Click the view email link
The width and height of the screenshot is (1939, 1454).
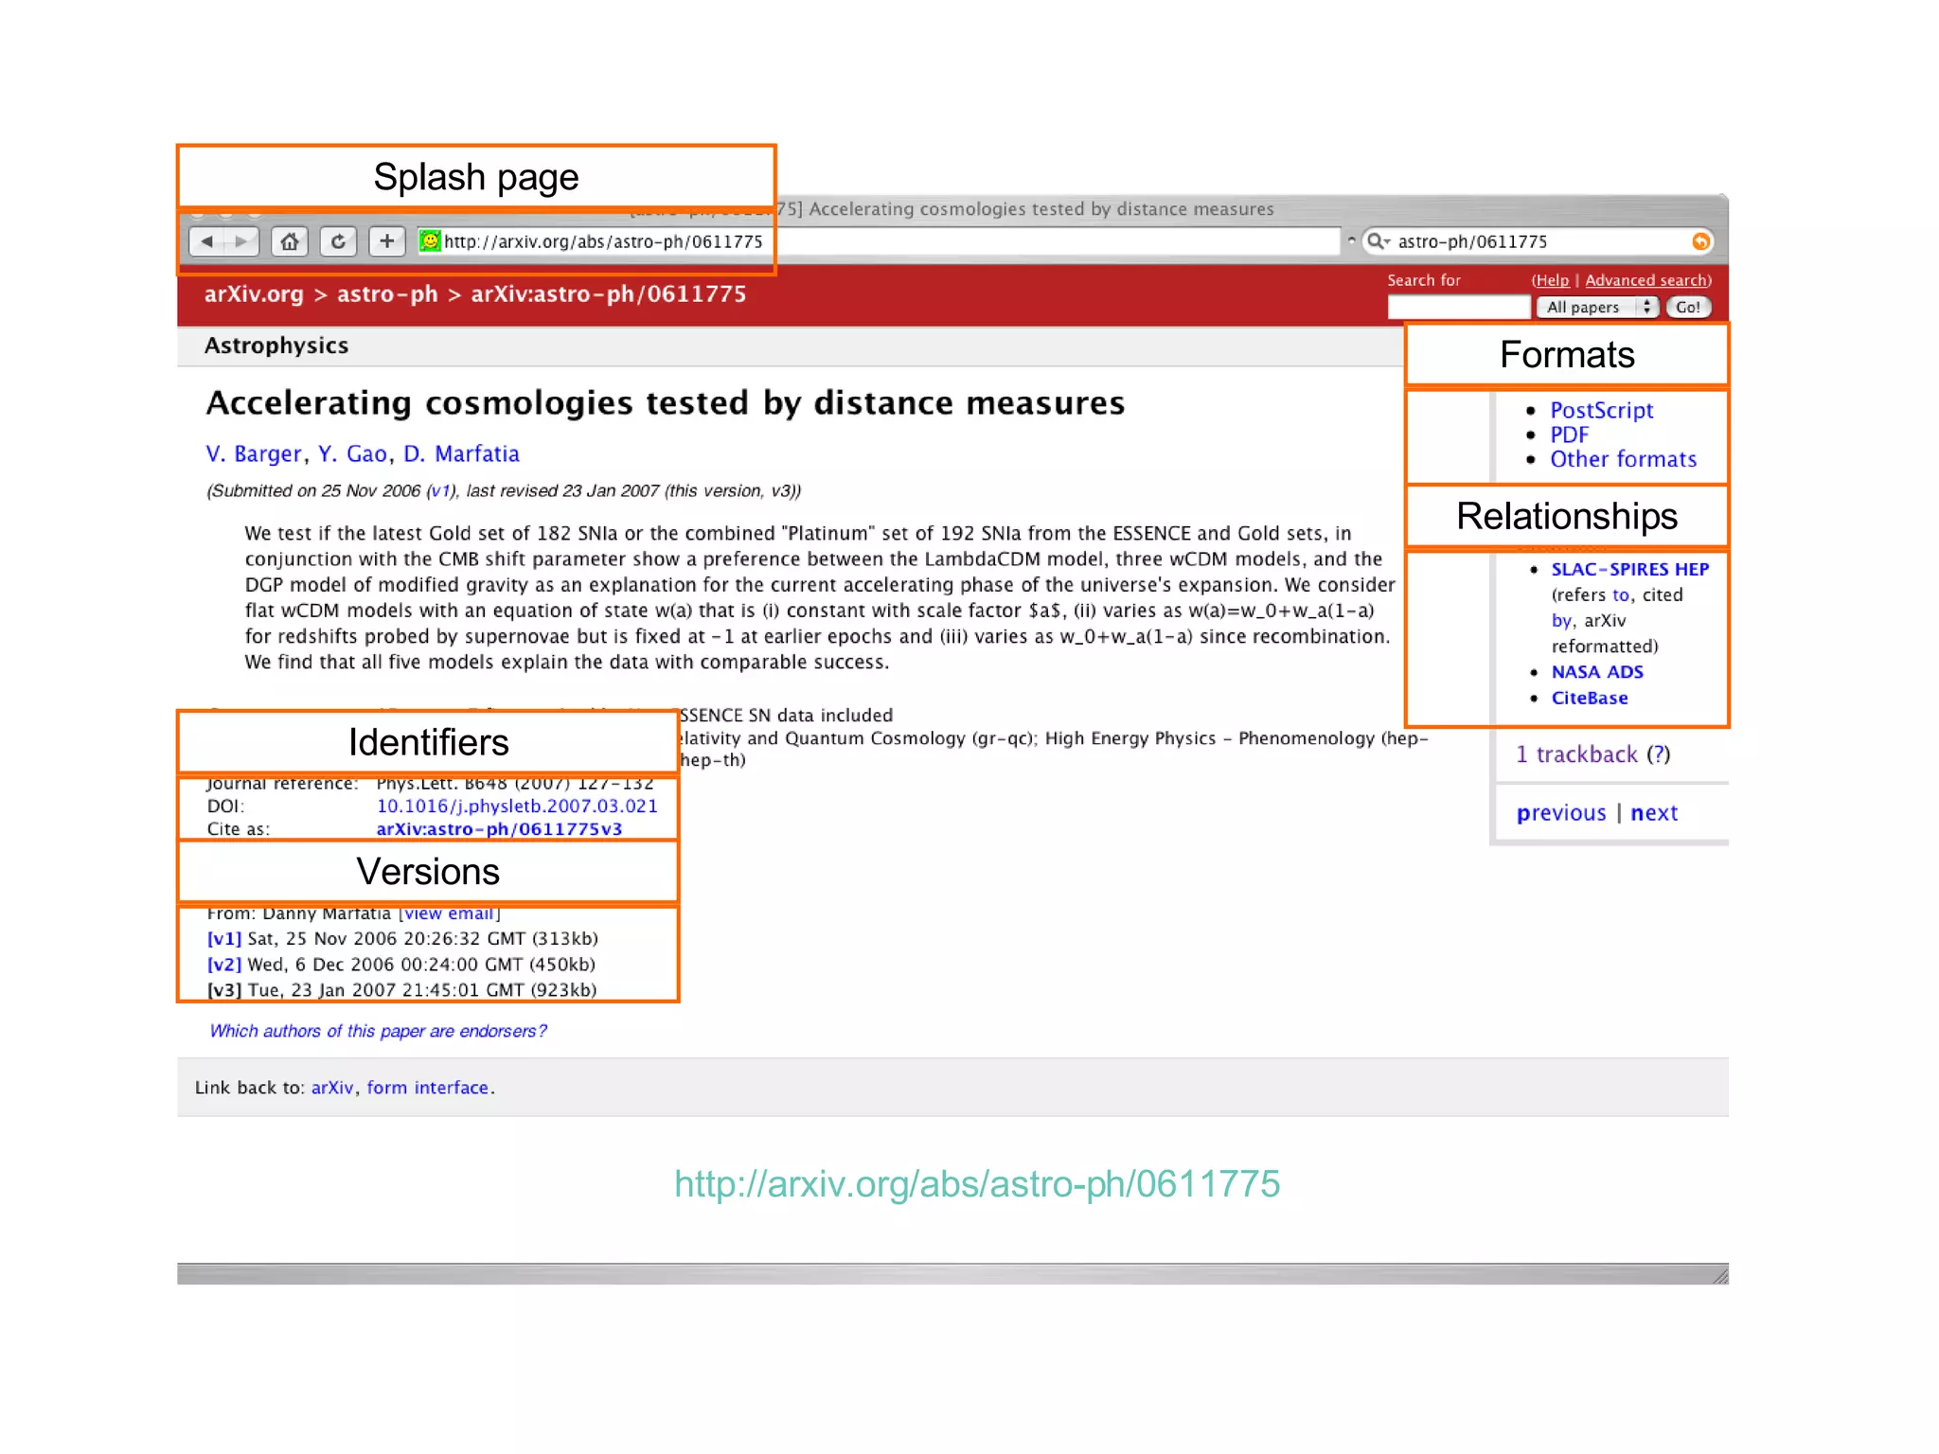449,913
